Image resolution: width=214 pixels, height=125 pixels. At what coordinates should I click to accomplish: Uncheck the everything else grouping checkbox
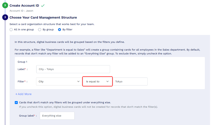pos(16,103)
